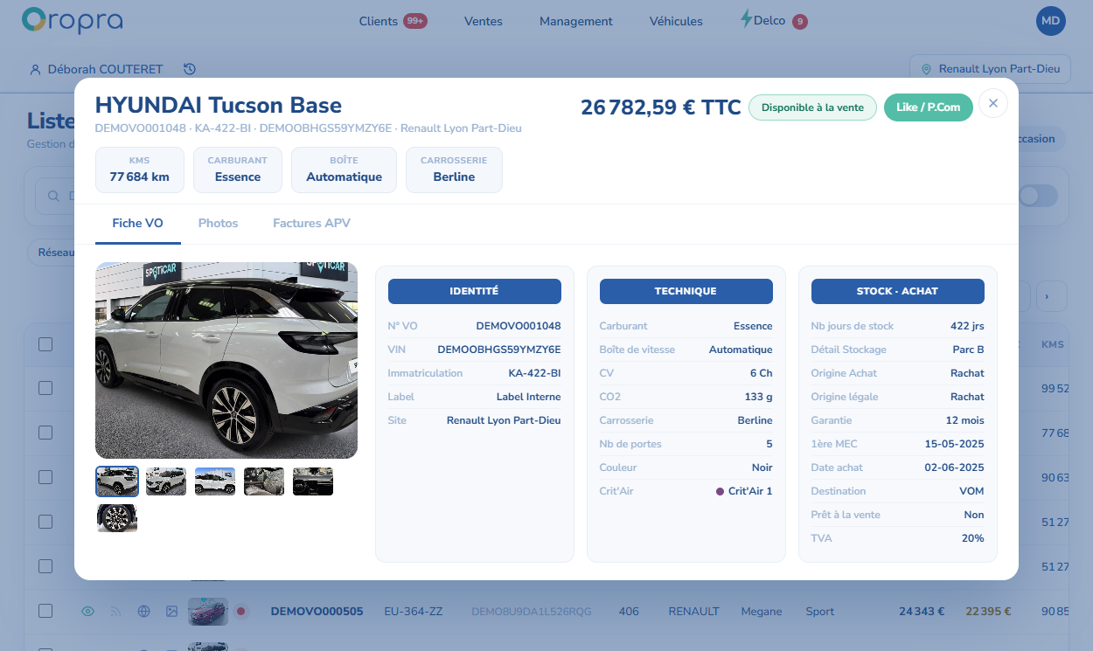Click the IDENTITÉ section header
Image resolution: width=1093 pixels, height=651 pixels.
click(x=475, y=291)
